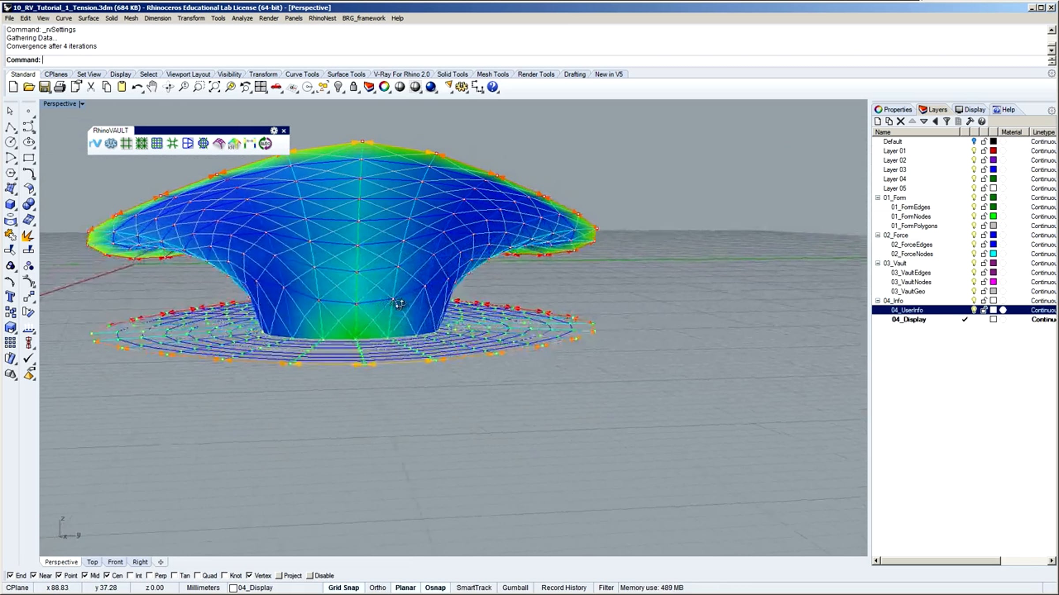The image size is (1059, 595).
Task: Open the BRG_framework menu
Action: (364, 18)
